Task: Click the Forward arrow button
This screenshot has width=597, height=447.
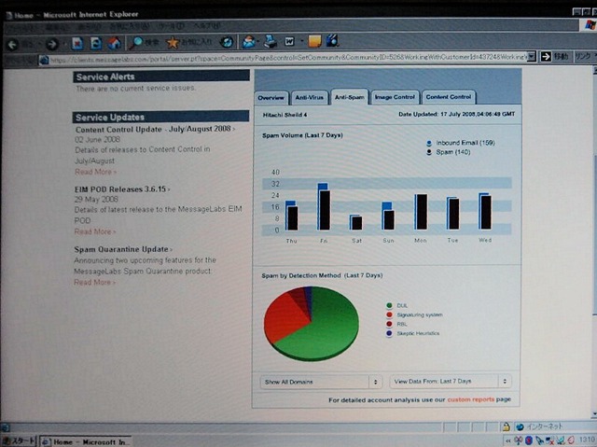Action: [52, 44]
